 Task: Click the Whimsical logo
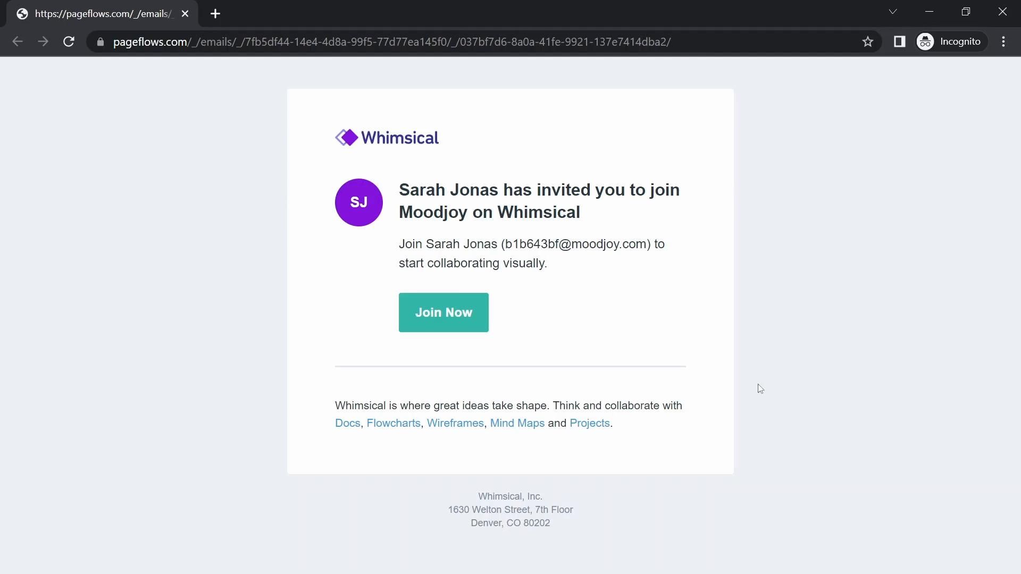[387, 138]
